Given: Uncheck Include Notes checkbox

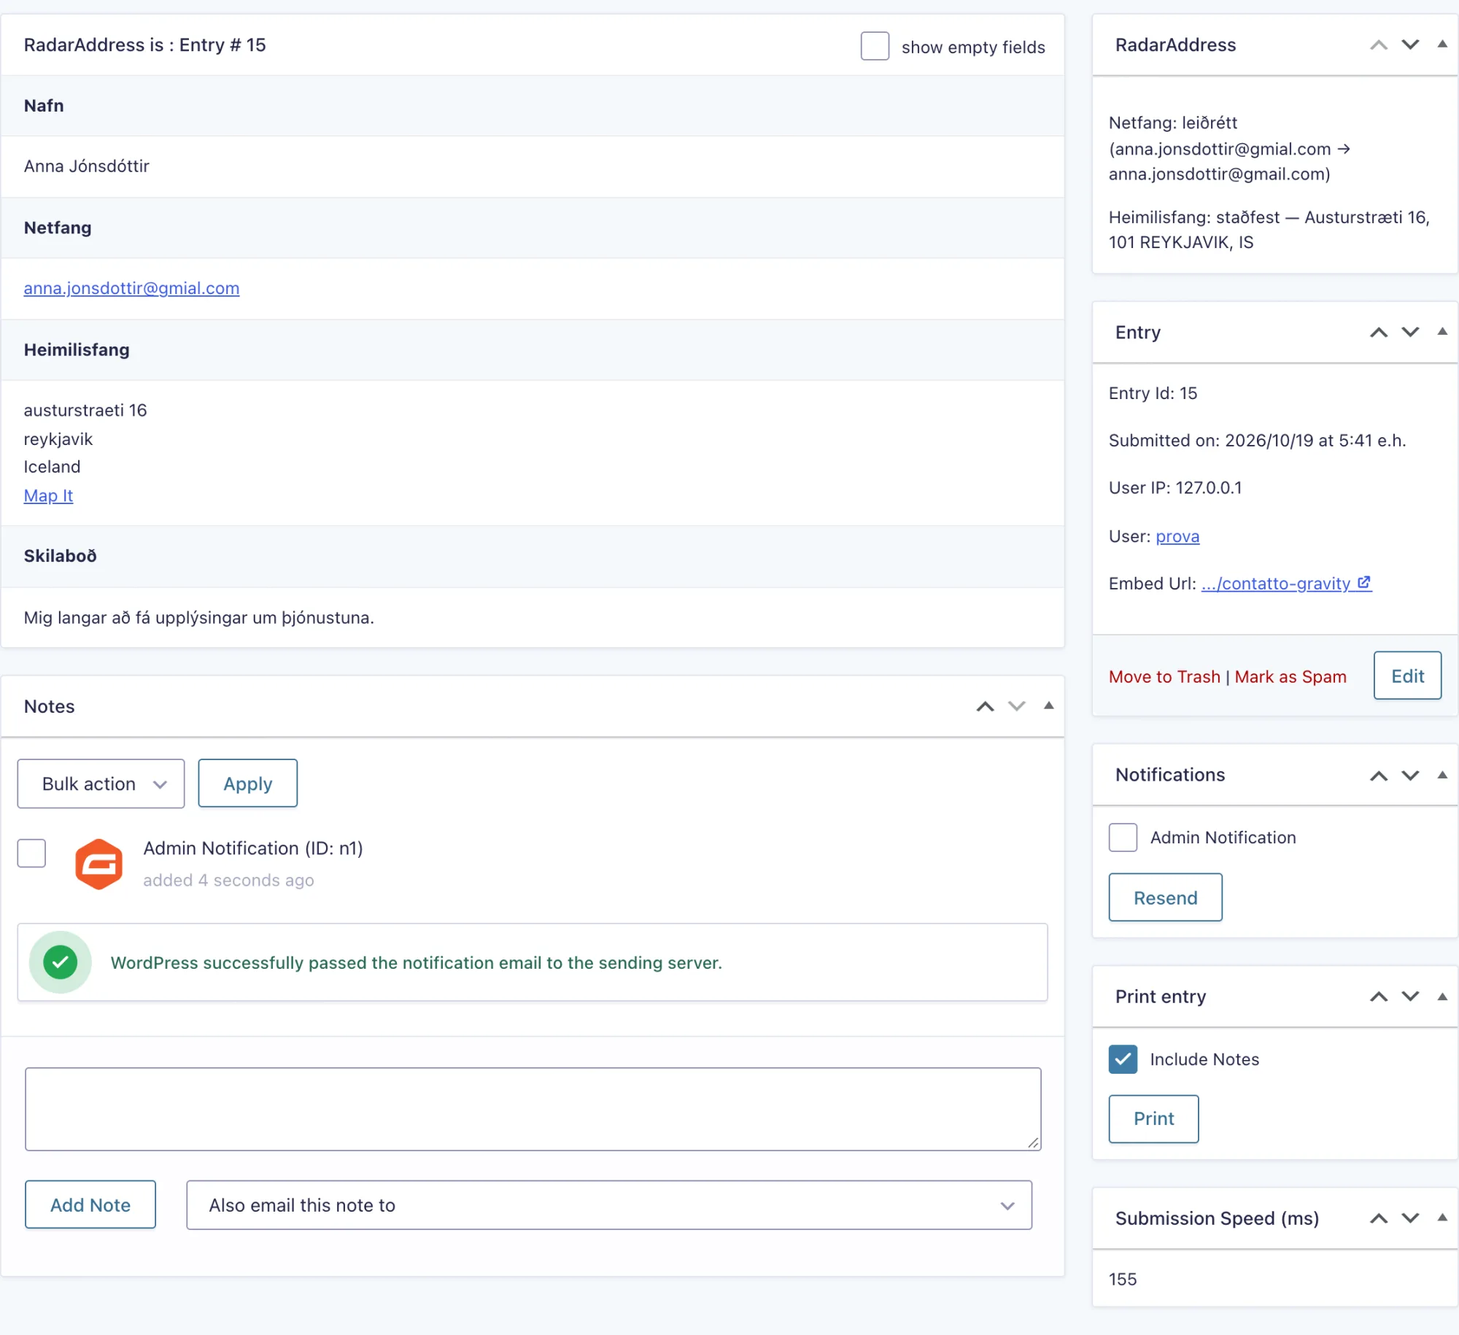Looking at the screenshot, I should 1123,1059.
